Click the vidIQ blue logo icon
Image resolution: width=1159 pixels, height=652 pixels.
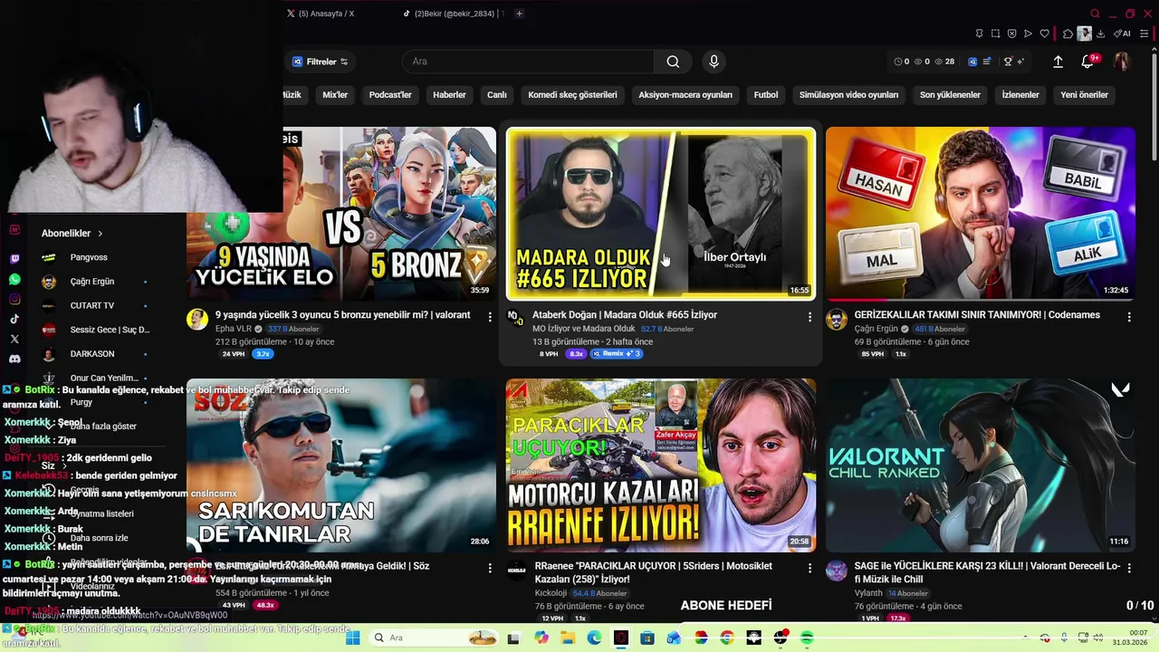click(x=972, y=62)
